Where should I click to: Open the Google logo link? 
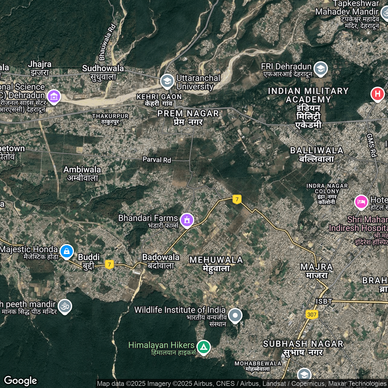[x=21, y=380]
